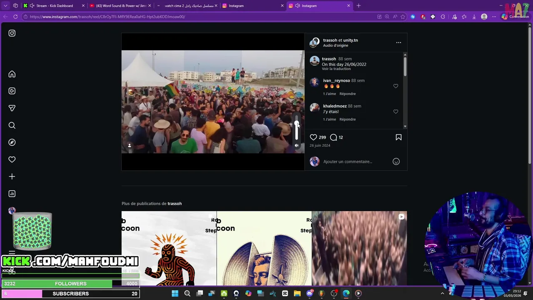Open the Copilot Conversation button
Viewport: 533px width, 300px height.
(x=516, y=17)
